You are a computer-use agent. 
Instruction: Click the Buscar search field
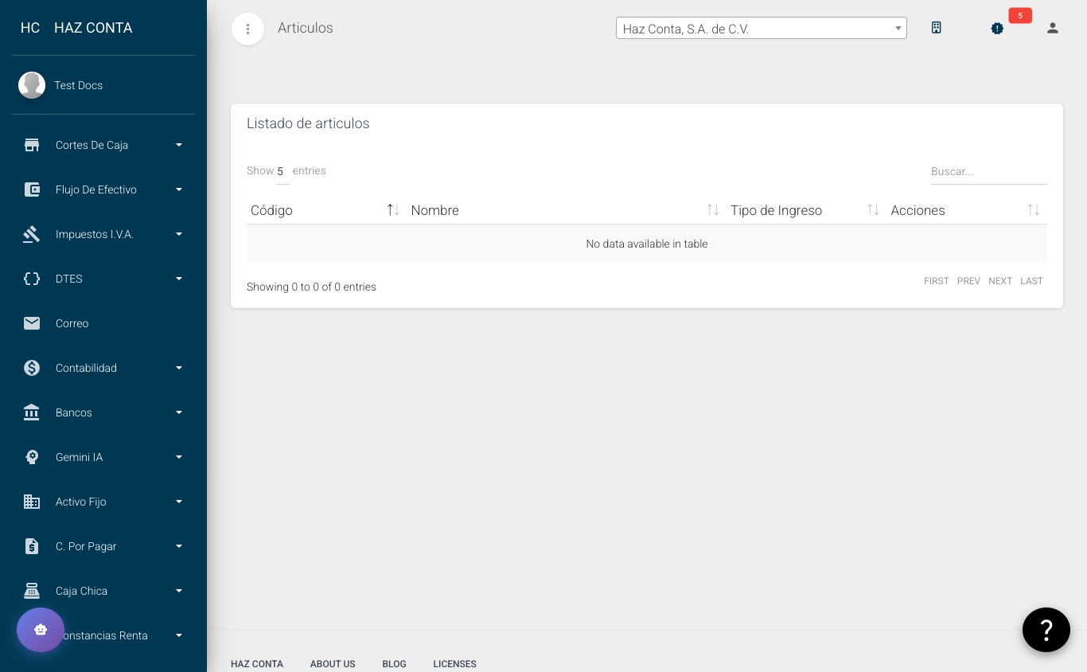tap(988, 171)
